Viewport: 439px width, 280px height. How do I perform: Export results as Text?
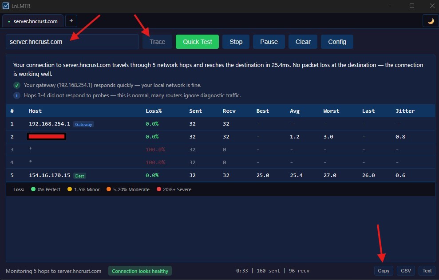click(x=427, y=271)
